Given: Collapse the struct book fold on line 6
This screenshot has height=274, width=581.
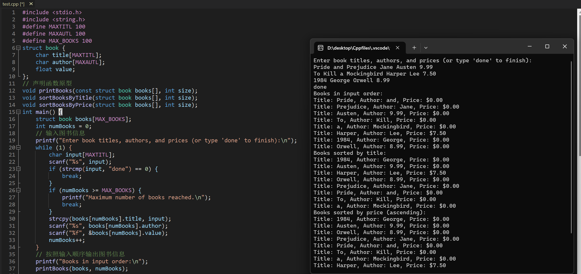Looking at the screenshot, I should point(18,48).
